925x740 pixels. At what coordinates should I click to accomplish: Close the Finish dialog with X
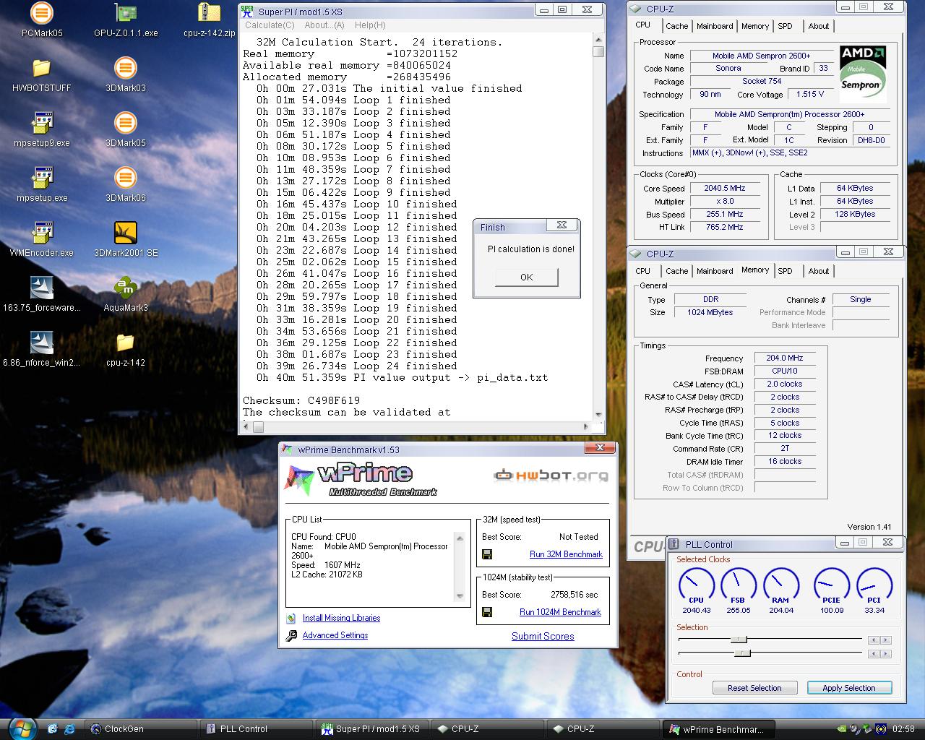(x=562, y=225)
